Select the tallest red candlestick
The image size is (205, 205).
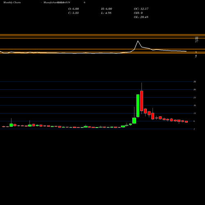click(x=141, y=101)
